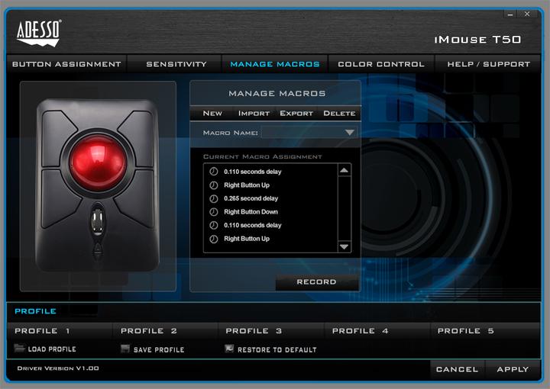Click the Save Profile disk icon
550x389 pixels.
tap(125, 349)
